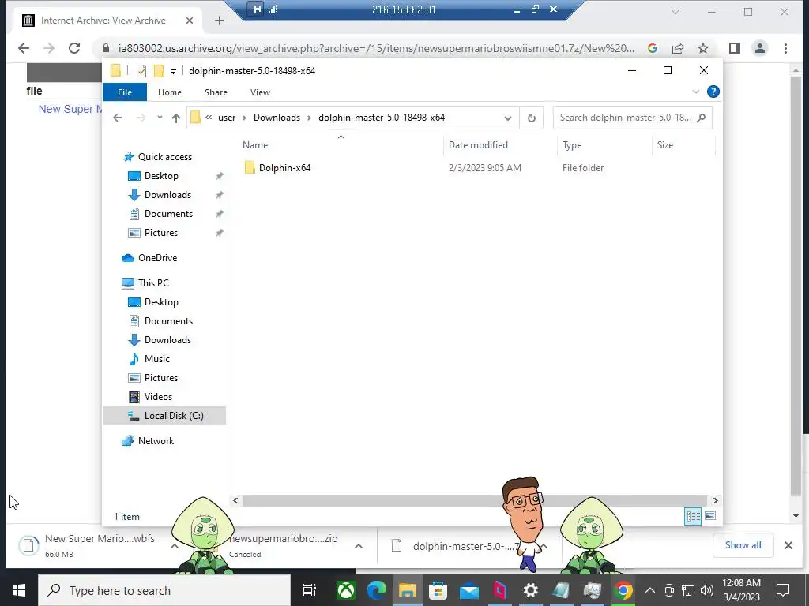809x606 pixels.
Task: Click the Search dolphin-master search box
Action: click(632, 118)
